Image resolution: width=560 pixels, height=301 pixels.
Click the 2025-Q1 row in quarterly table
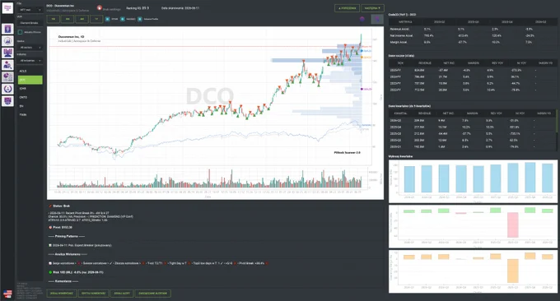click(472, 146)
